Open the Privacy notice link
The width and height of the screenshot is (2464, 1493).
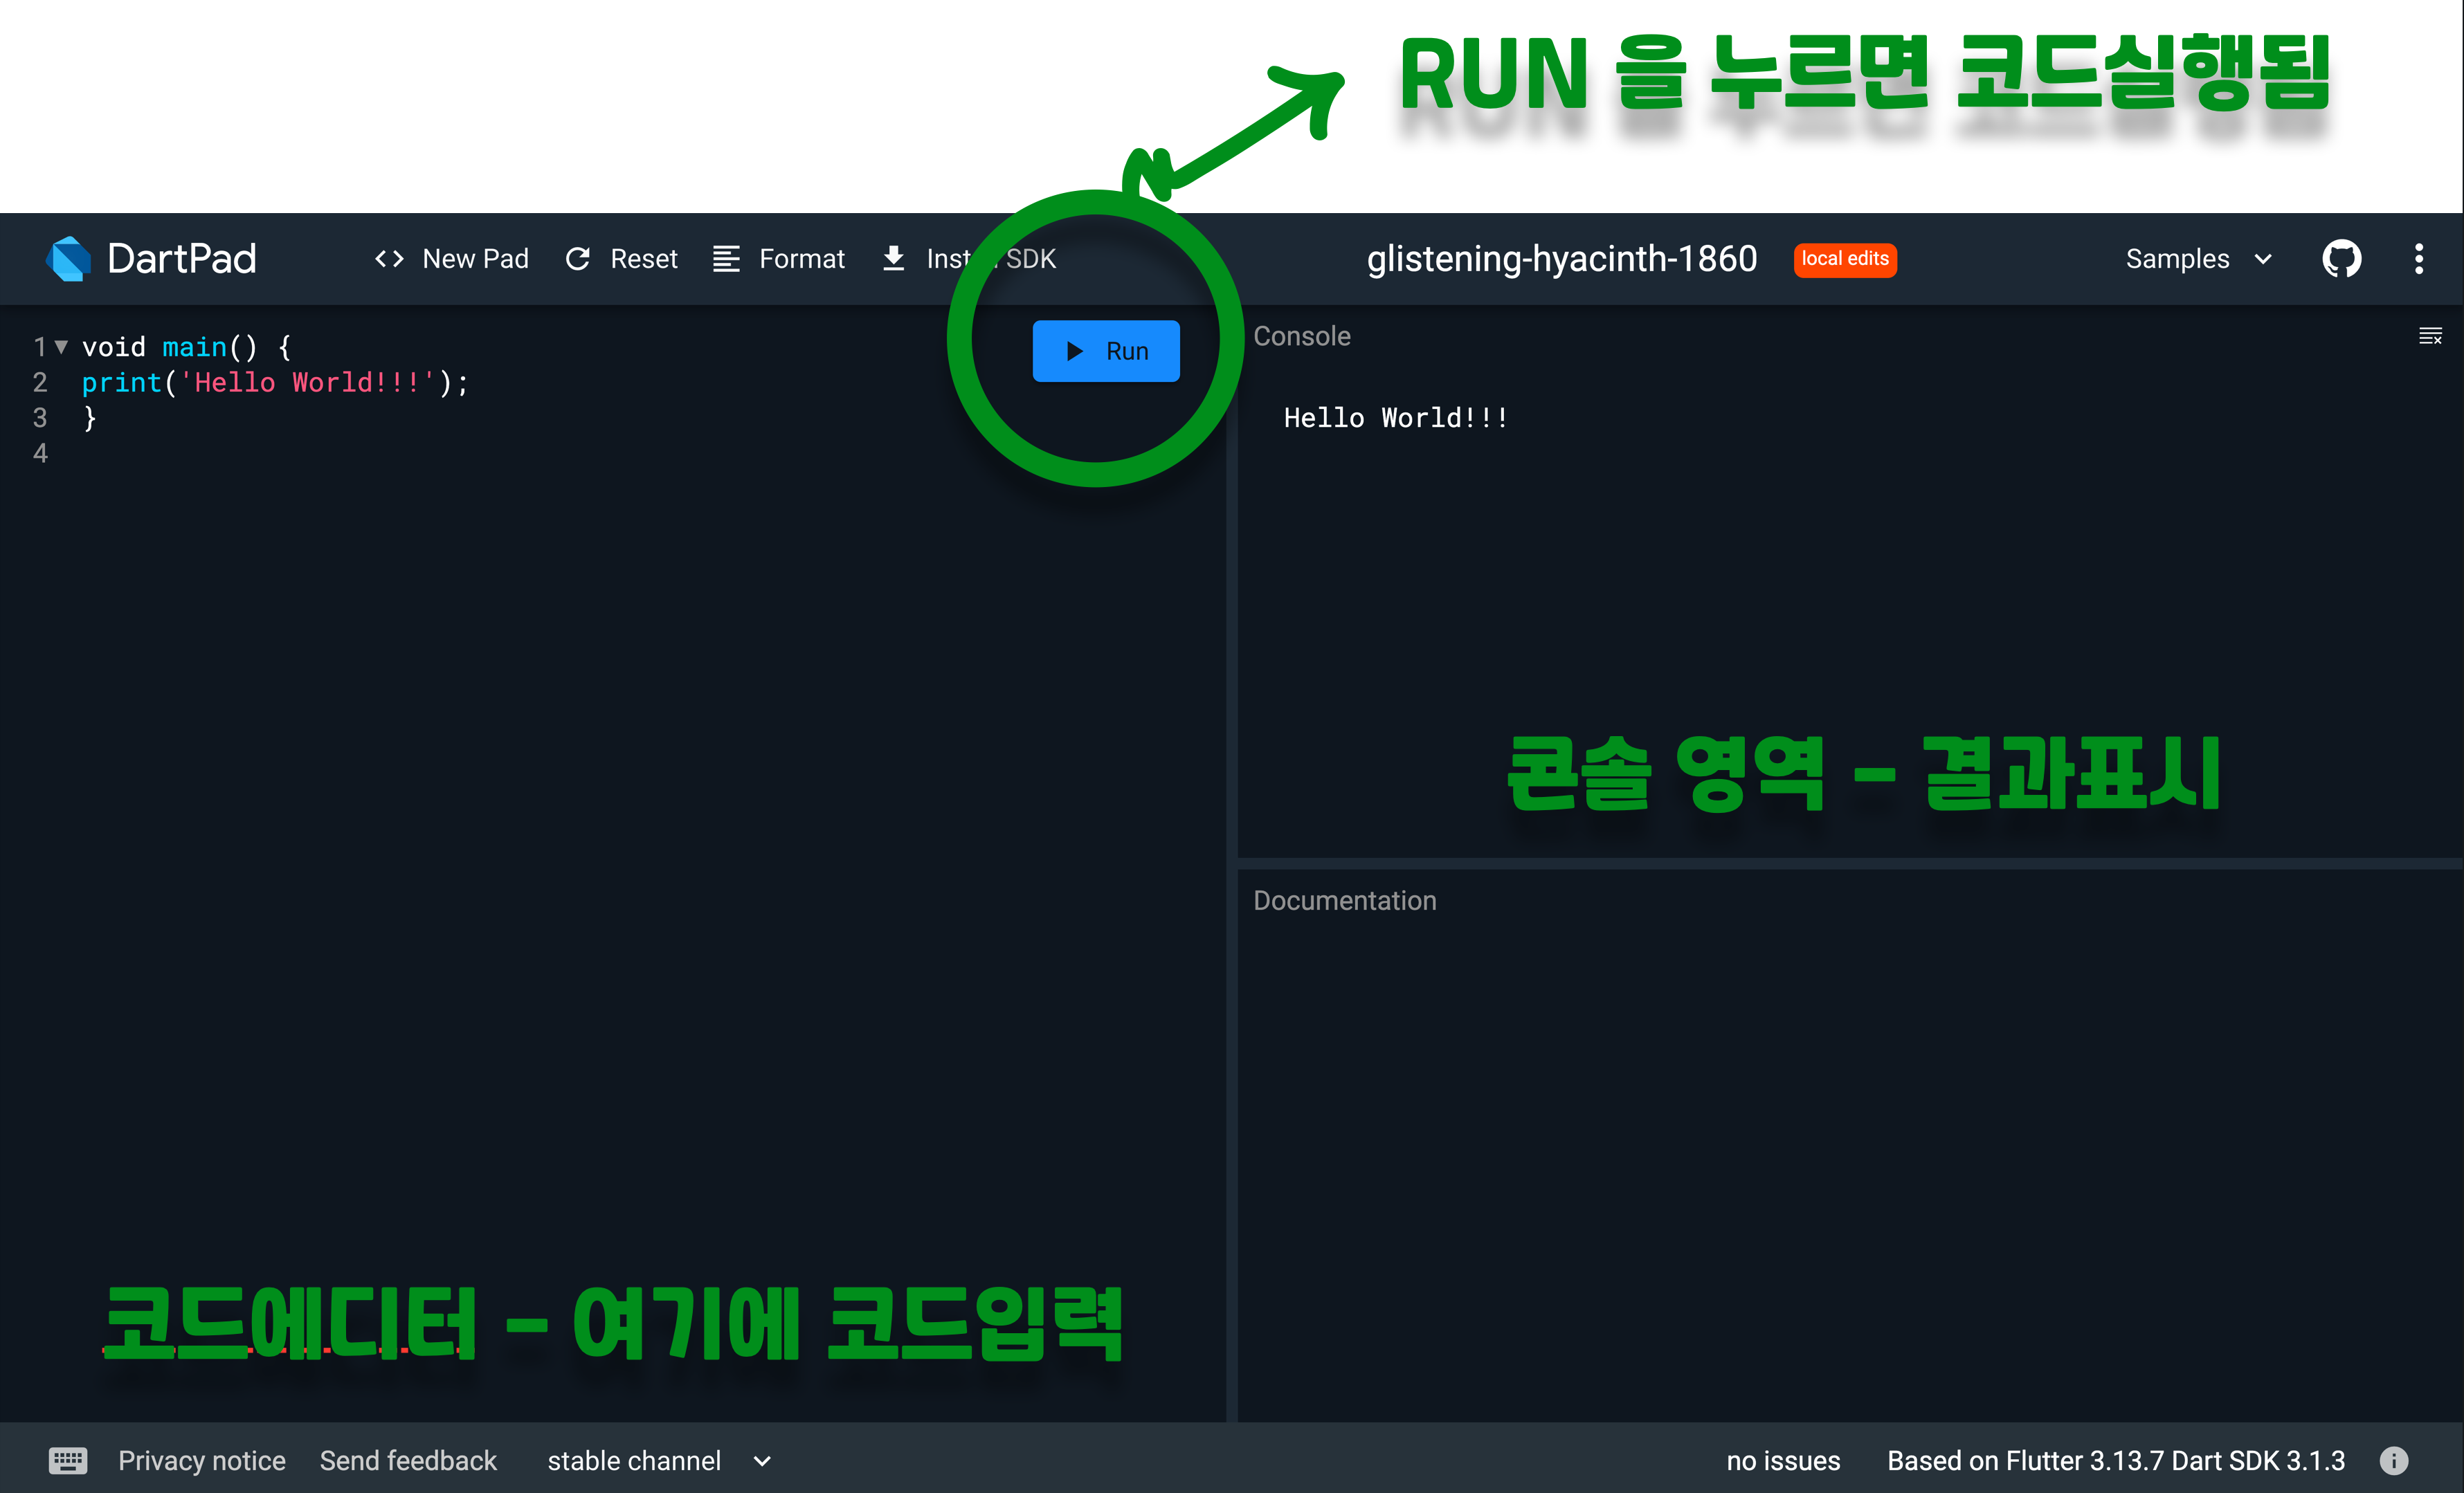tap(202, 1460)
